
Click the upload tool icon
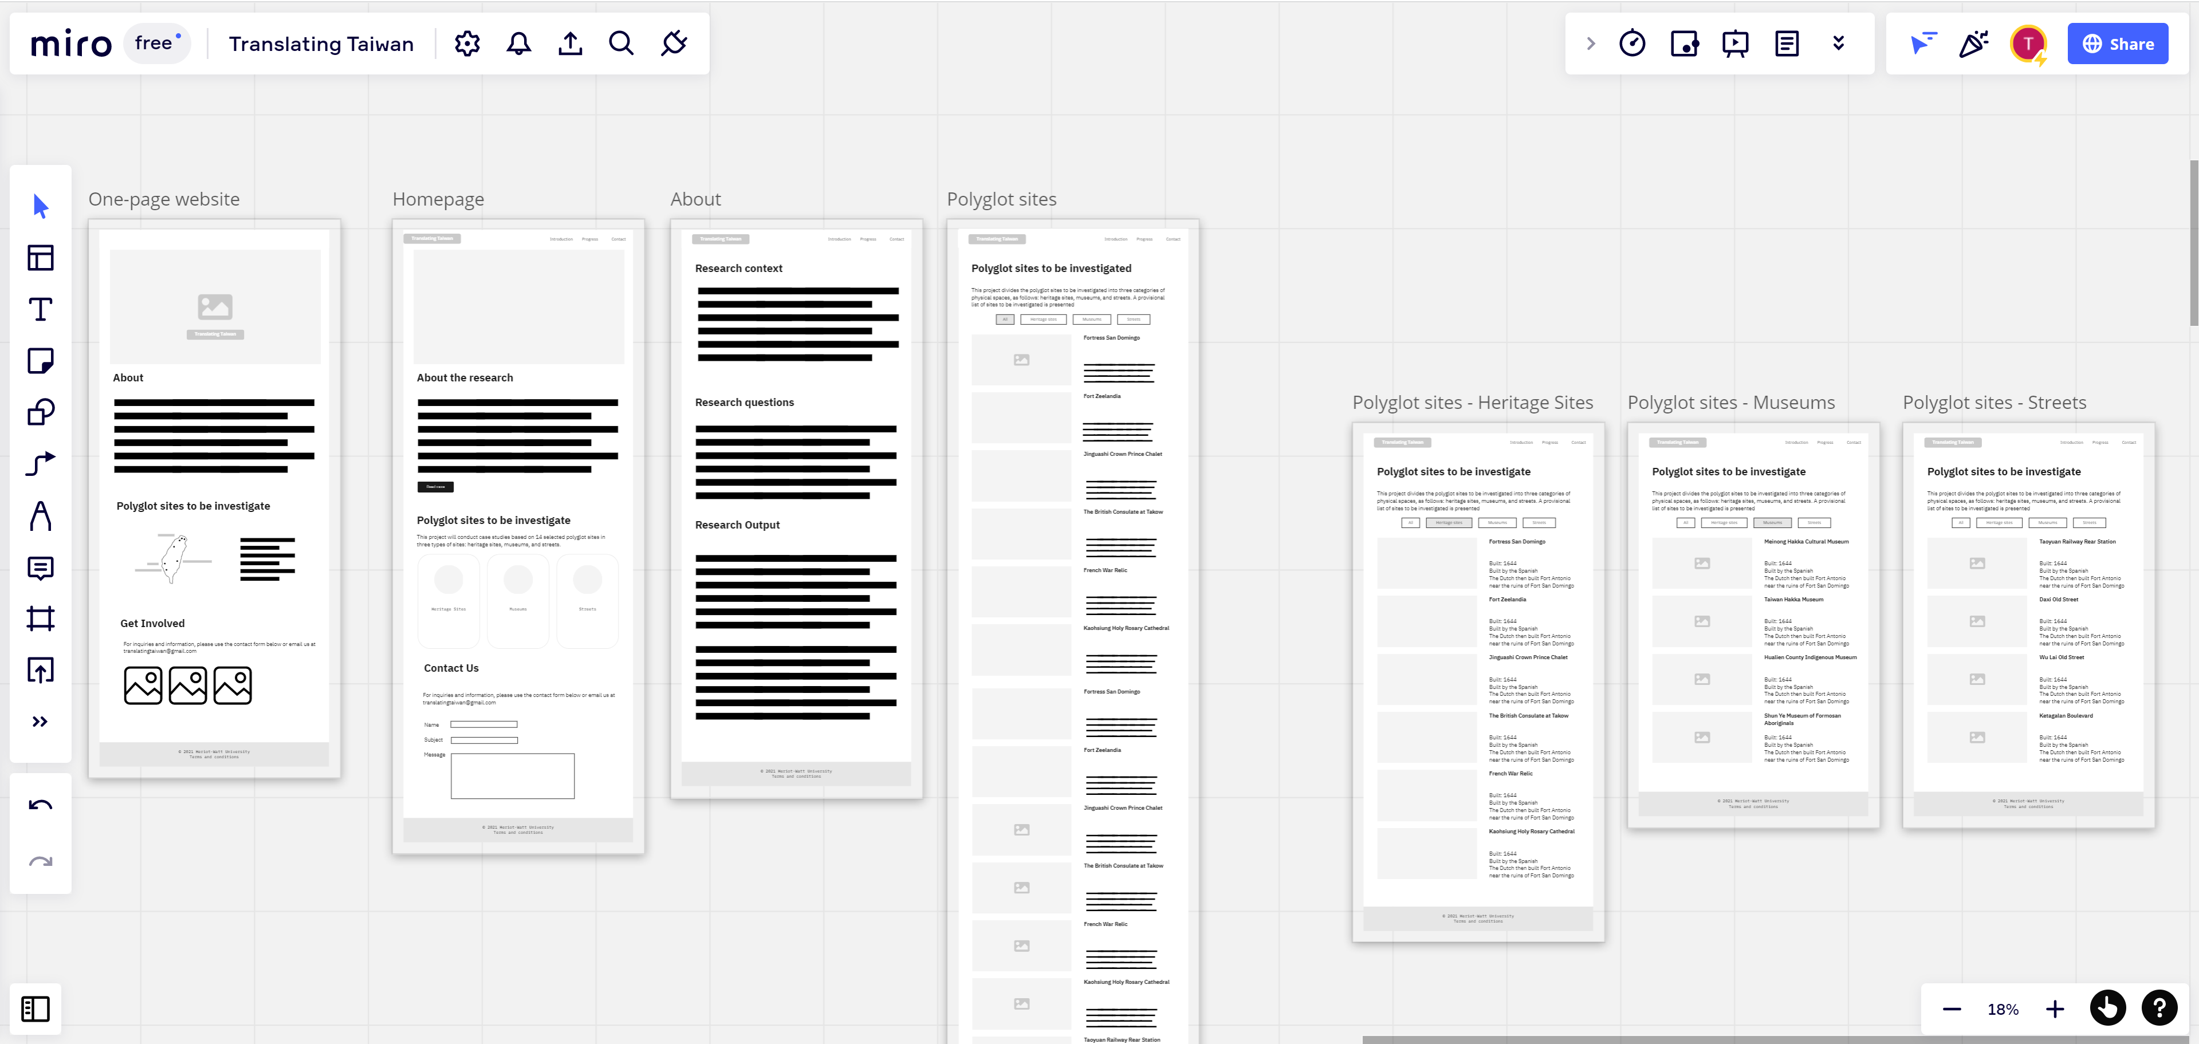40,670
